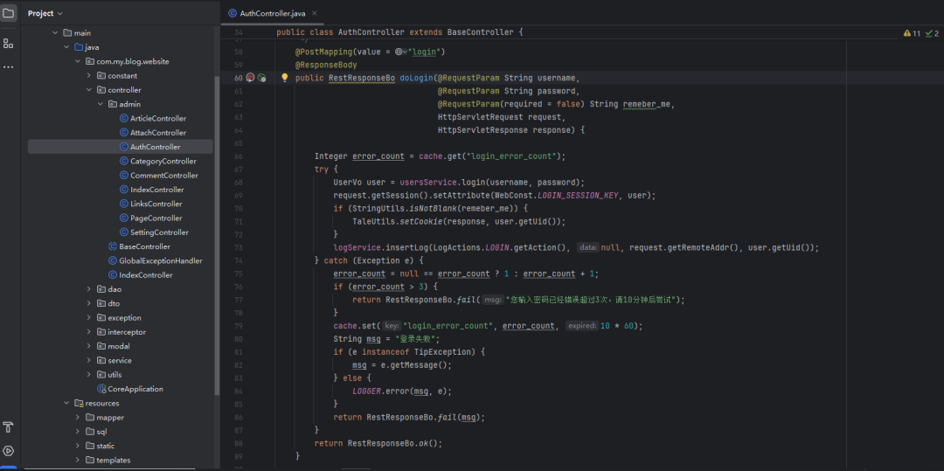Show more tool windows ellipsis
This screenshot has width=944, height=471.
[9, 66]
